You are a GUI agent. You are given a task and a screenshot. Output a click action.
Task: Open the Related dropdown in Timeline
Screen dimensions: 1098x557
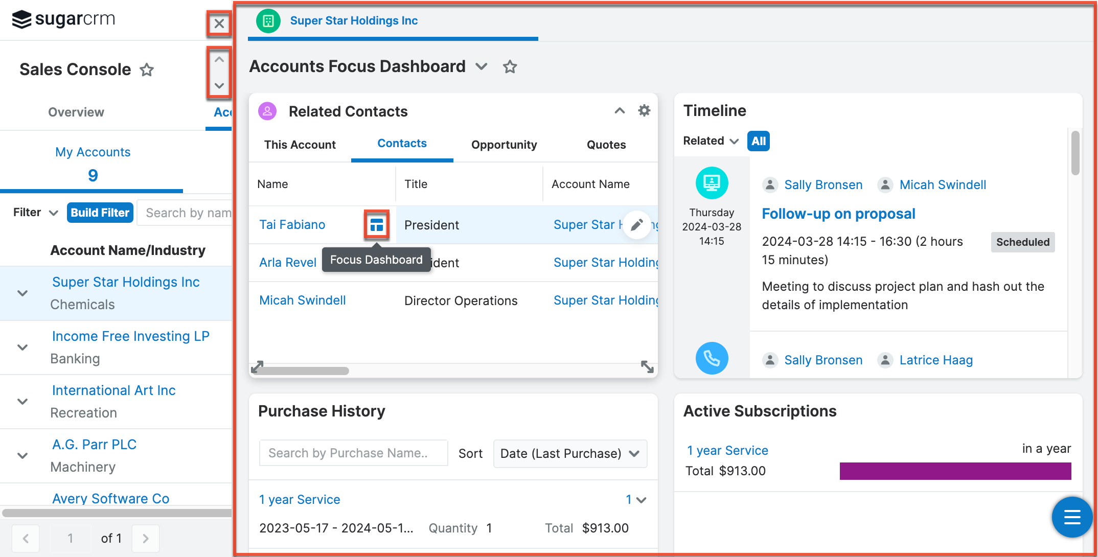pos(710,141)
